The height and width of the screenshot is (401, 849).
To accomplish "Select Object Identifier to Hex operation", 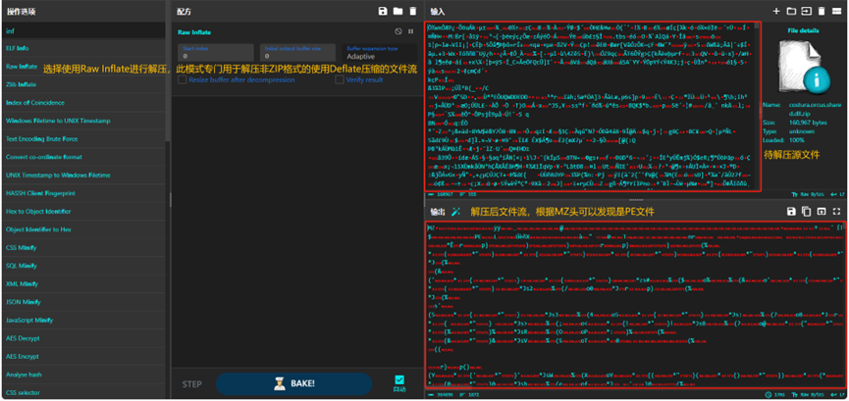I will coord(83,229).
